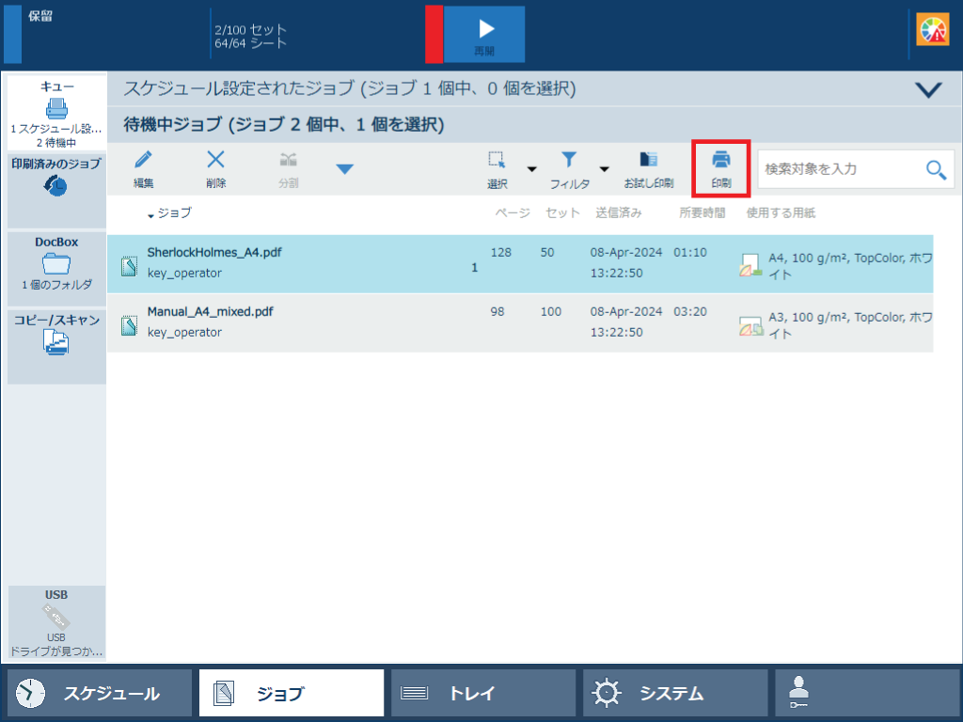Open the color wheel status icon
Image resolution: width=963 pixels, height=722 pixels.
click(933, 31)
